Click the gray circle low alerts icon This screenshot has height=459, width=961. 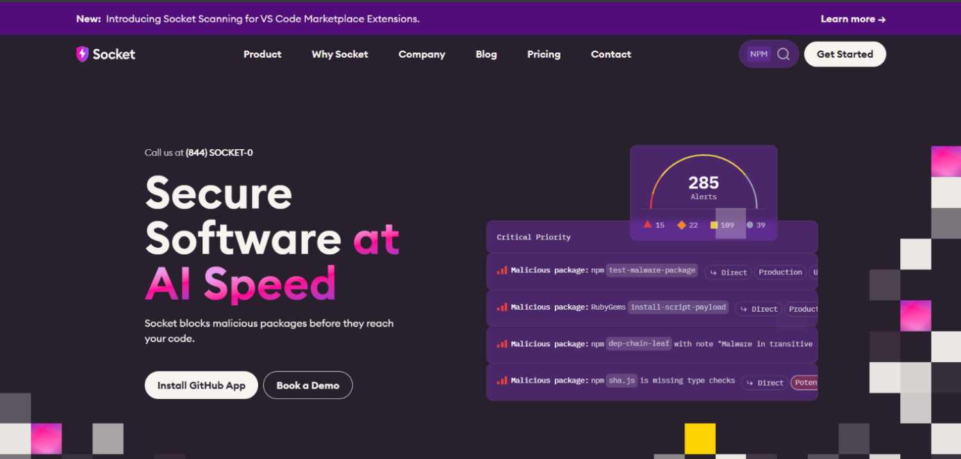[x=750, y=225]
